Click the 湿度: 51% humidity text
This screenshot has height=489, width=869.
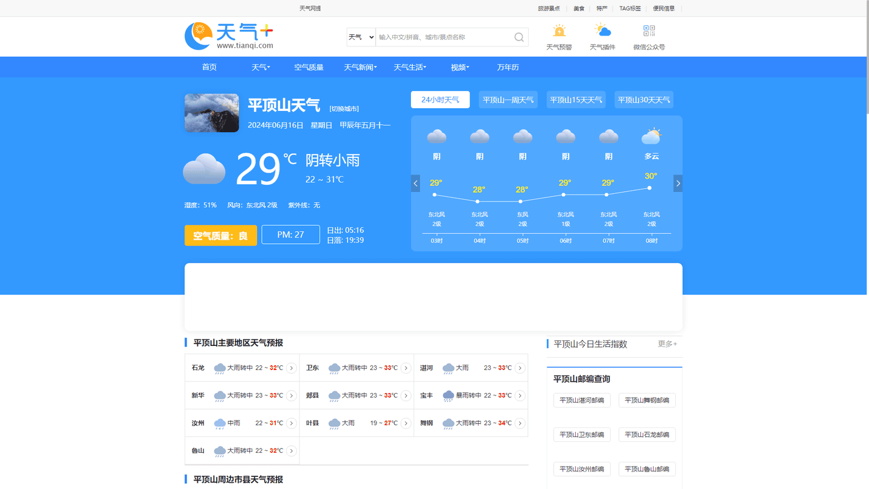[200, 205]
